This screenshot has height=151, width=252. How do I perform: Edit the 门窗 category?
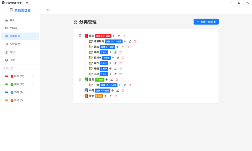[x=125, y=85]
